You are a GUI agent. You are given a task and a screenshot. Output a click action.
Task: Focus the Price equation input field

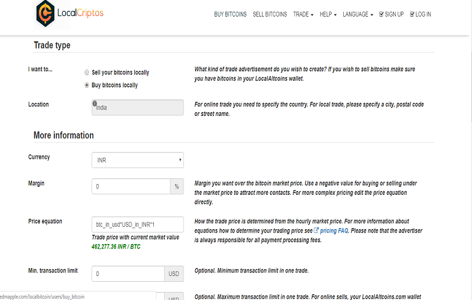pyautogui.click(x=137, y=224)
